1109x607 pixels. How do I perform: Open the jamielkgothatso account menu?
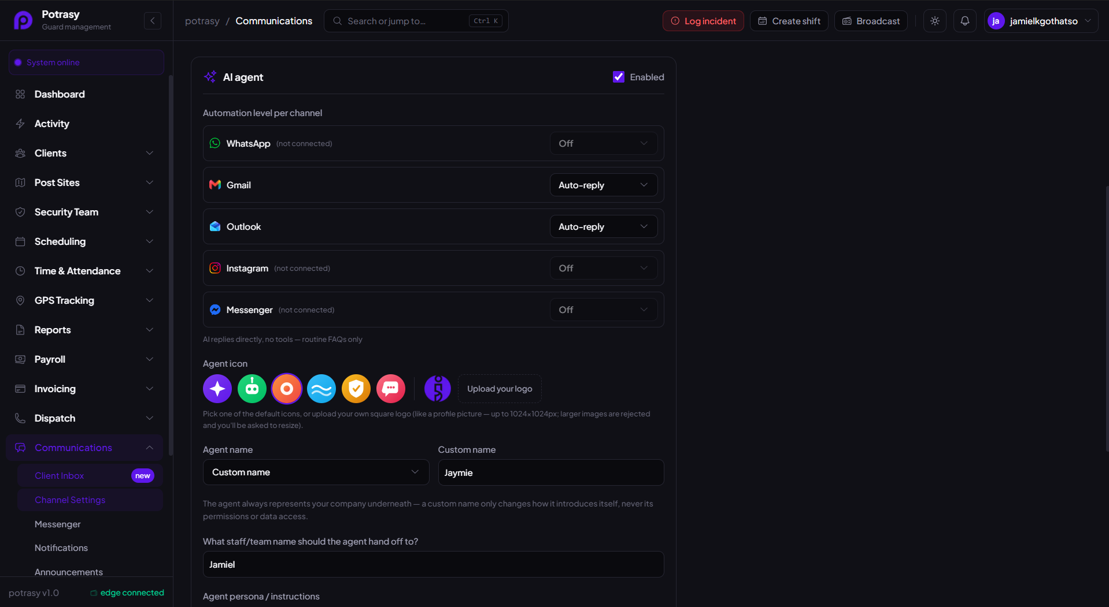coord(1041,21)
